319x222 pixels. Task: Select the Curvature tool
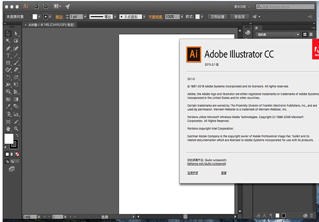(x=16, y=49)
